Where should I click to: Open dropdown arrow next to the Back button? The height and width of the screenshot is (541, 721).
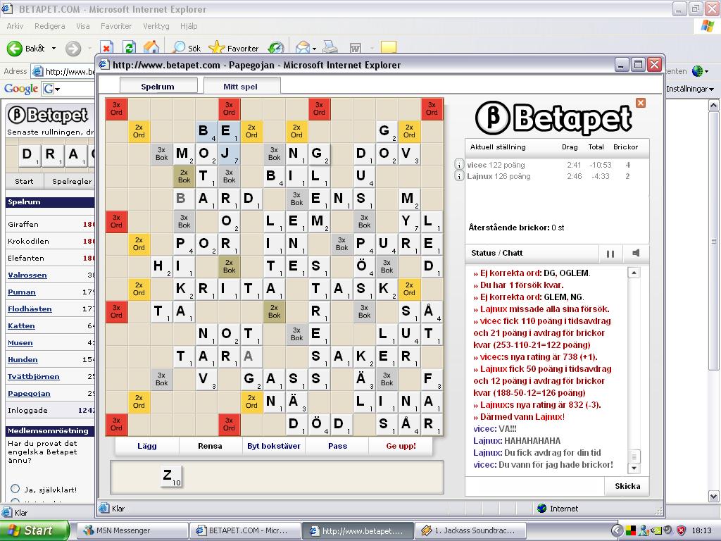54,49
